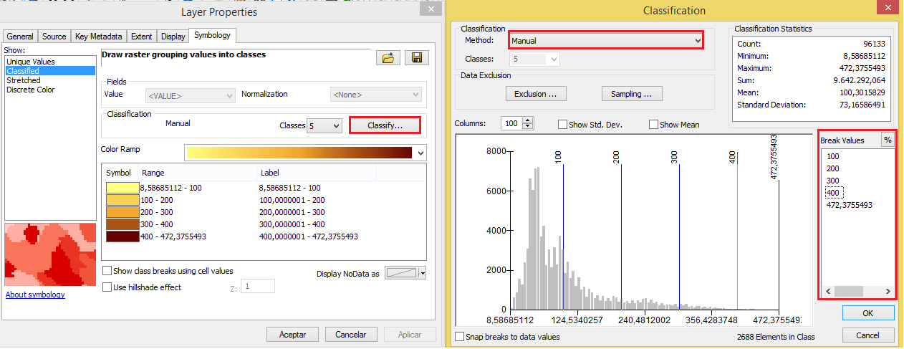Enable Show Std. Dev. checkbox
This screenshot has width=904, height=349.
(563, 125)
